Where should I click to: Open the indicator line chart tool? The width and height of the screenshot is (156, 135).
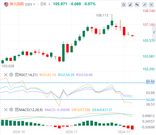click(124, 5)
